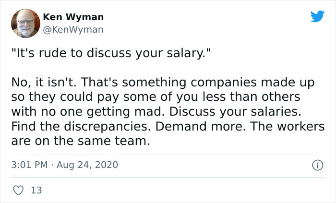Click the quoted line about discussing salary

(111, 53)
